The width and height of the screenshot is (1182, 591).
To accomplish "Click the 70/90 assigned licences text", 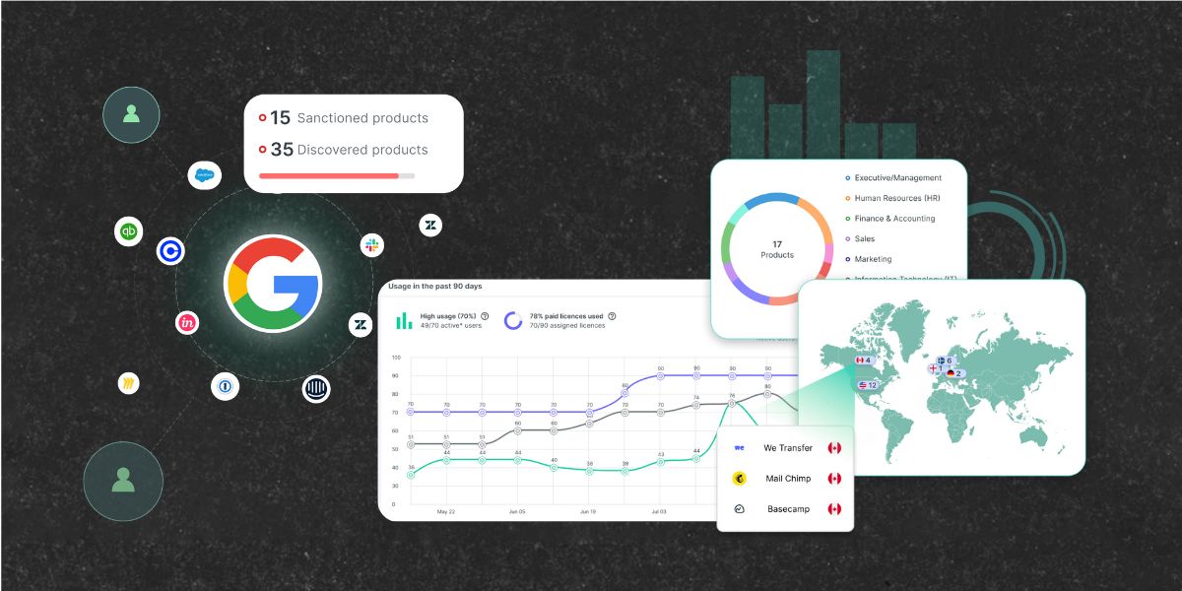I will 566,326.
